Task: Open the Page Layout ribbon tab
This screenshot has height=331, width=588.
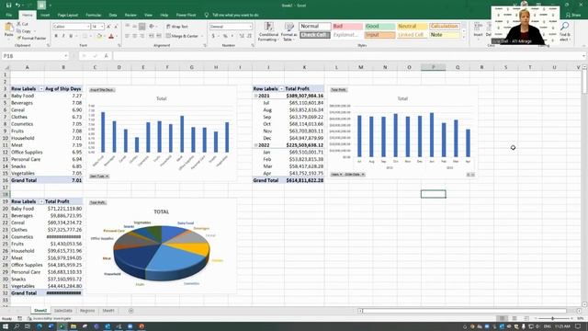Action: click(68, 15)
